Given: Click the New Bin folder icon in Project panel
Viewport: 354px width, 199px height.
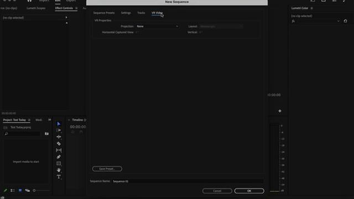Looking at the screenshot, I should pyautogui.click(x=46, y=134).
